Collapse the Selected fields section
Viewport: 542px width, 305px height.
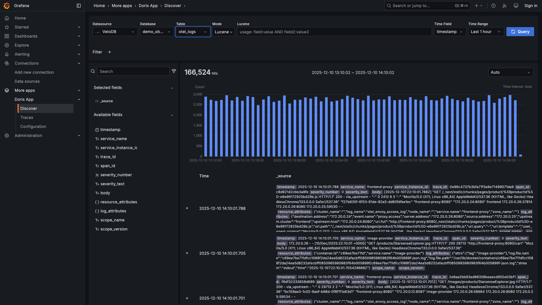pos(172,88)
